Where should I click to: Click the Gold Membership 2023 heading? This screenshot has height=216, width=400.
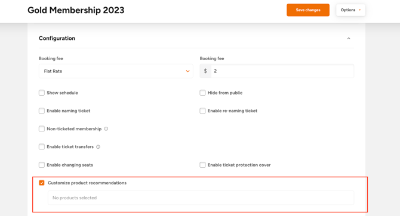pos(76,10)
